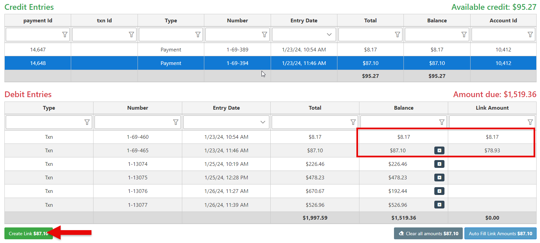This screenshot has width=540, height=243.
Task: Click the plus icon in the $192.44 balance row
Action: [x=439, y=191]
